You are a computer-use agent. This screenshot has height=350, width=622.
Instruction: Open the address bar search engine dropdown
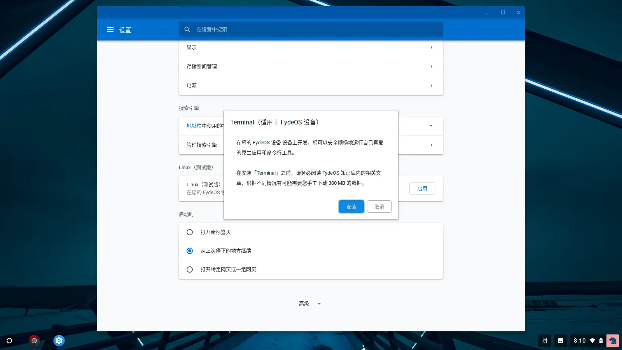point(431,125)
